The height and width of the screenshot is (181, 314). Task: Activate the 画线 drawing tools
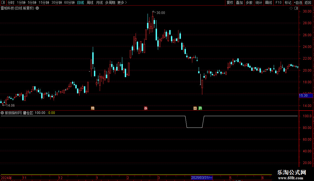pos(268,3)
